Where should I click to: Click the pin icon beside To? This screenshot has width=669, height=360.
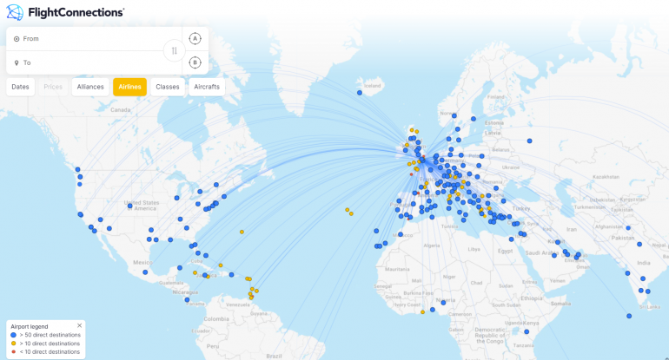pos(17,62)
